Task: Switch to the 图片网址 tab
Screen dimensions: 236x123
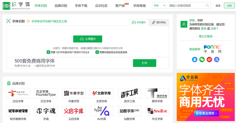Action: [159, 23]
